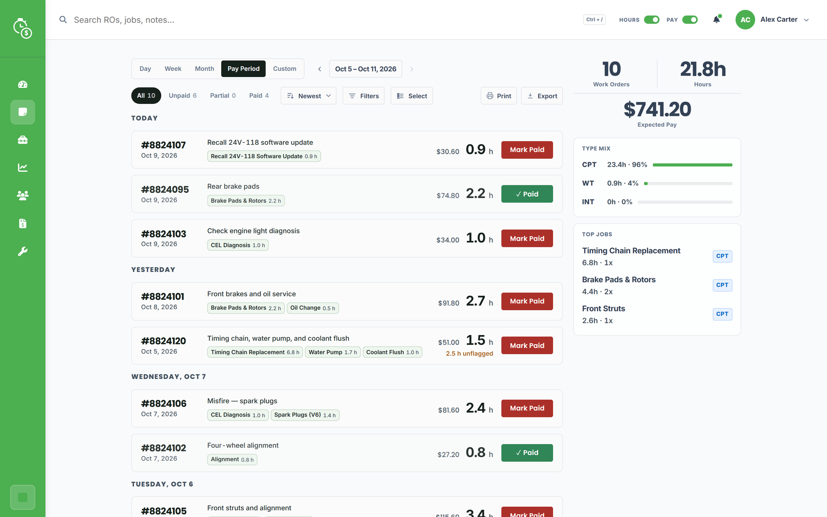Show Unpaid 6 work orders
This screenshot has width=827, height=517.
(x=182, y=96)
